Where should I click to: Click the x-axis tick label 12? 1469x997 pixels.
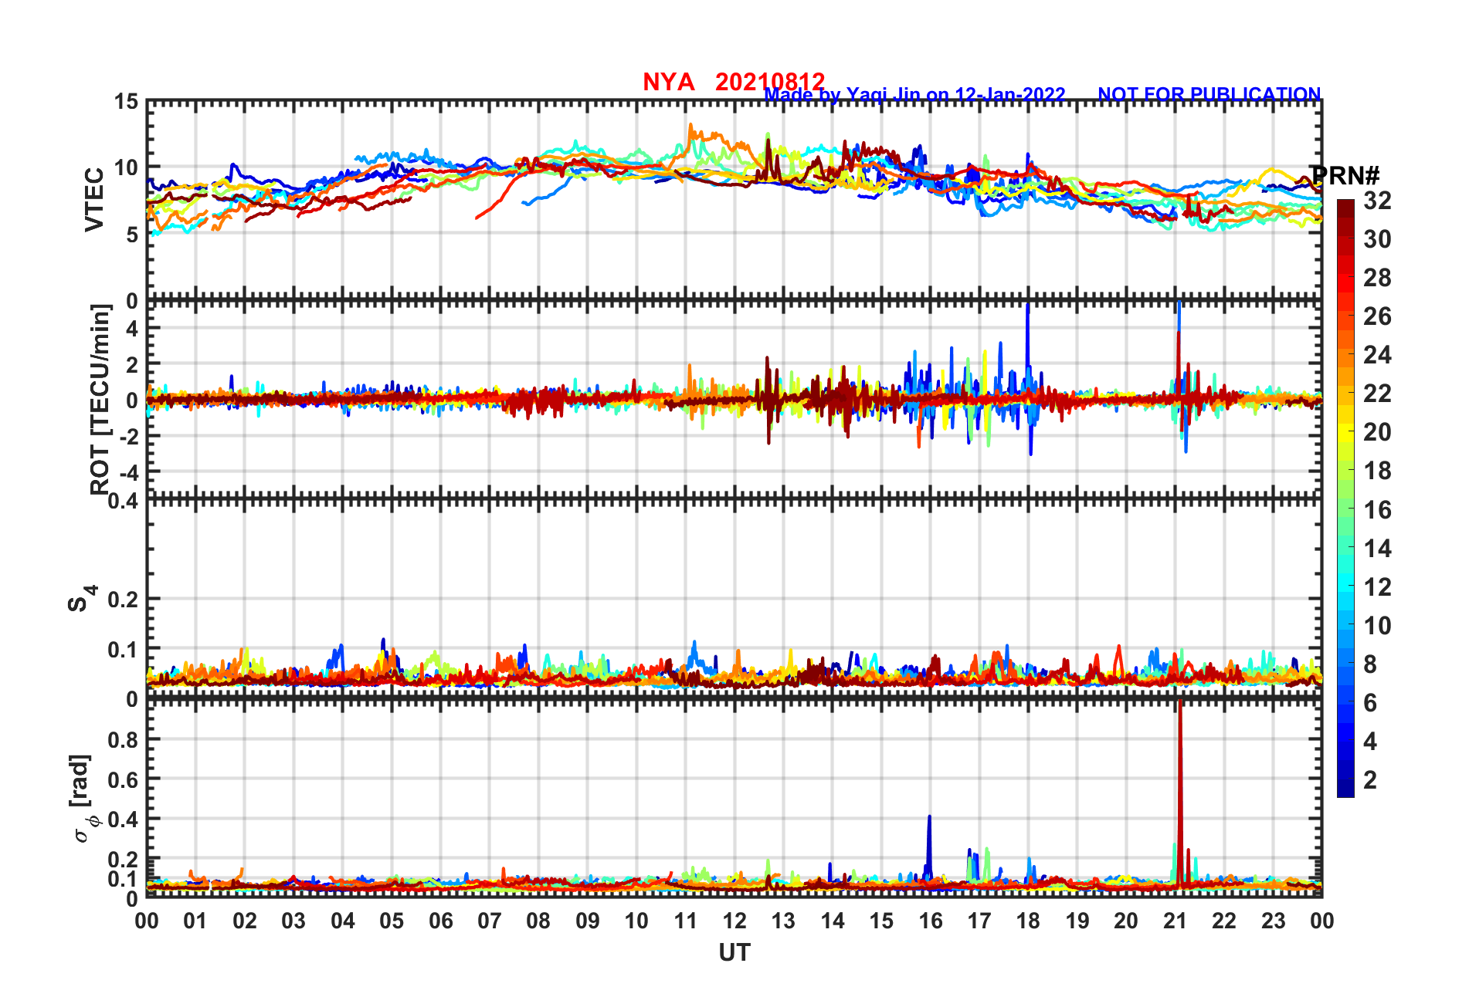tap(734, 921)
